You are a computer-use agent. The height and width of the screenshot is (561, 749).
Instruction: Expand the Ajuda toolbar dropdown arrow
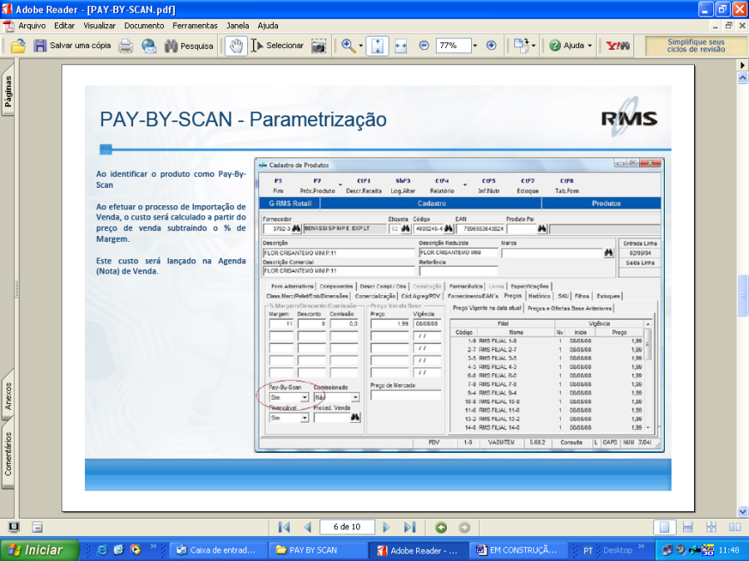(590, 47)
